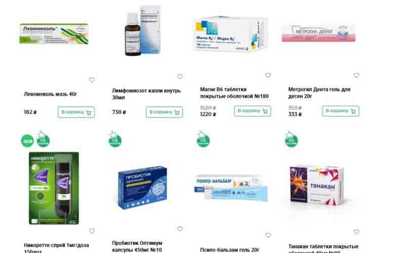Click heart icon on Танакан таблетки
405x253 pixels.
[356, 232]
